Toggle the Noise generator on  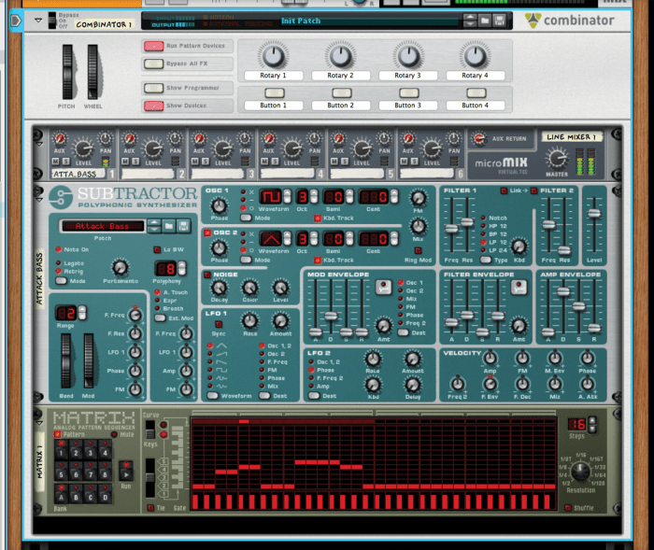pos(207,275)
